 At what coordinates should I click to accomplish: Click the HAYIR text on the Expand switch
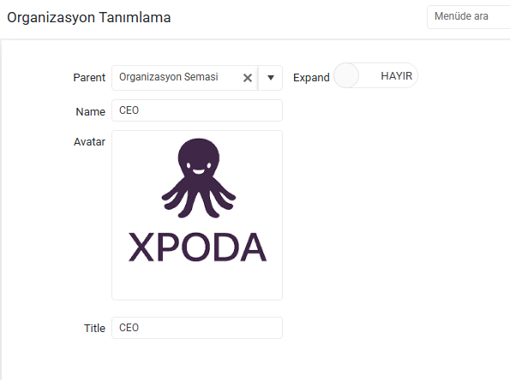click(397, 75)
